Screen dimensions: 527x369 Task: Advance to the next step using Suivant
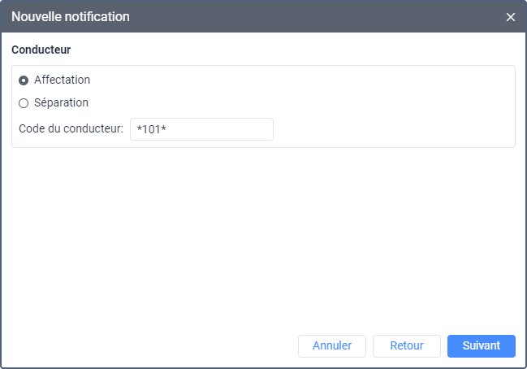click(482, 346)
